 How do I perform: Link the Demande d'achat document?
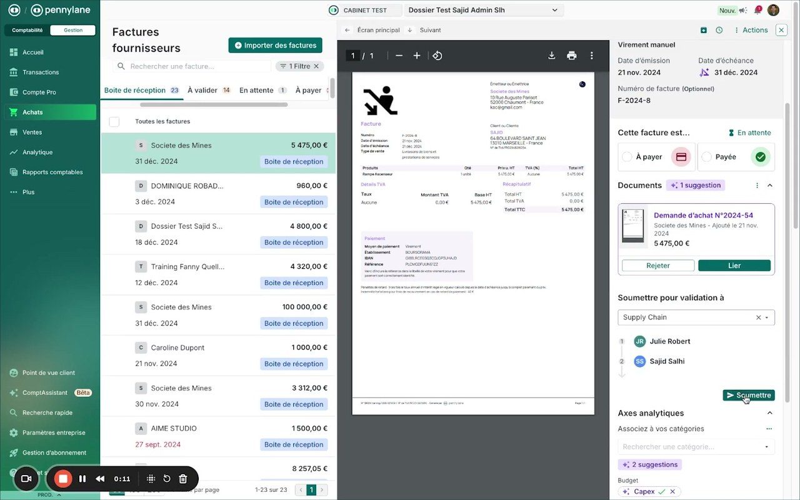[734, 266]
